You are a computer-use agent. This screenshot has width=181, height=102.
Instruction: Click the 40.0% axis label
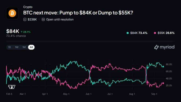coord(169,79)
